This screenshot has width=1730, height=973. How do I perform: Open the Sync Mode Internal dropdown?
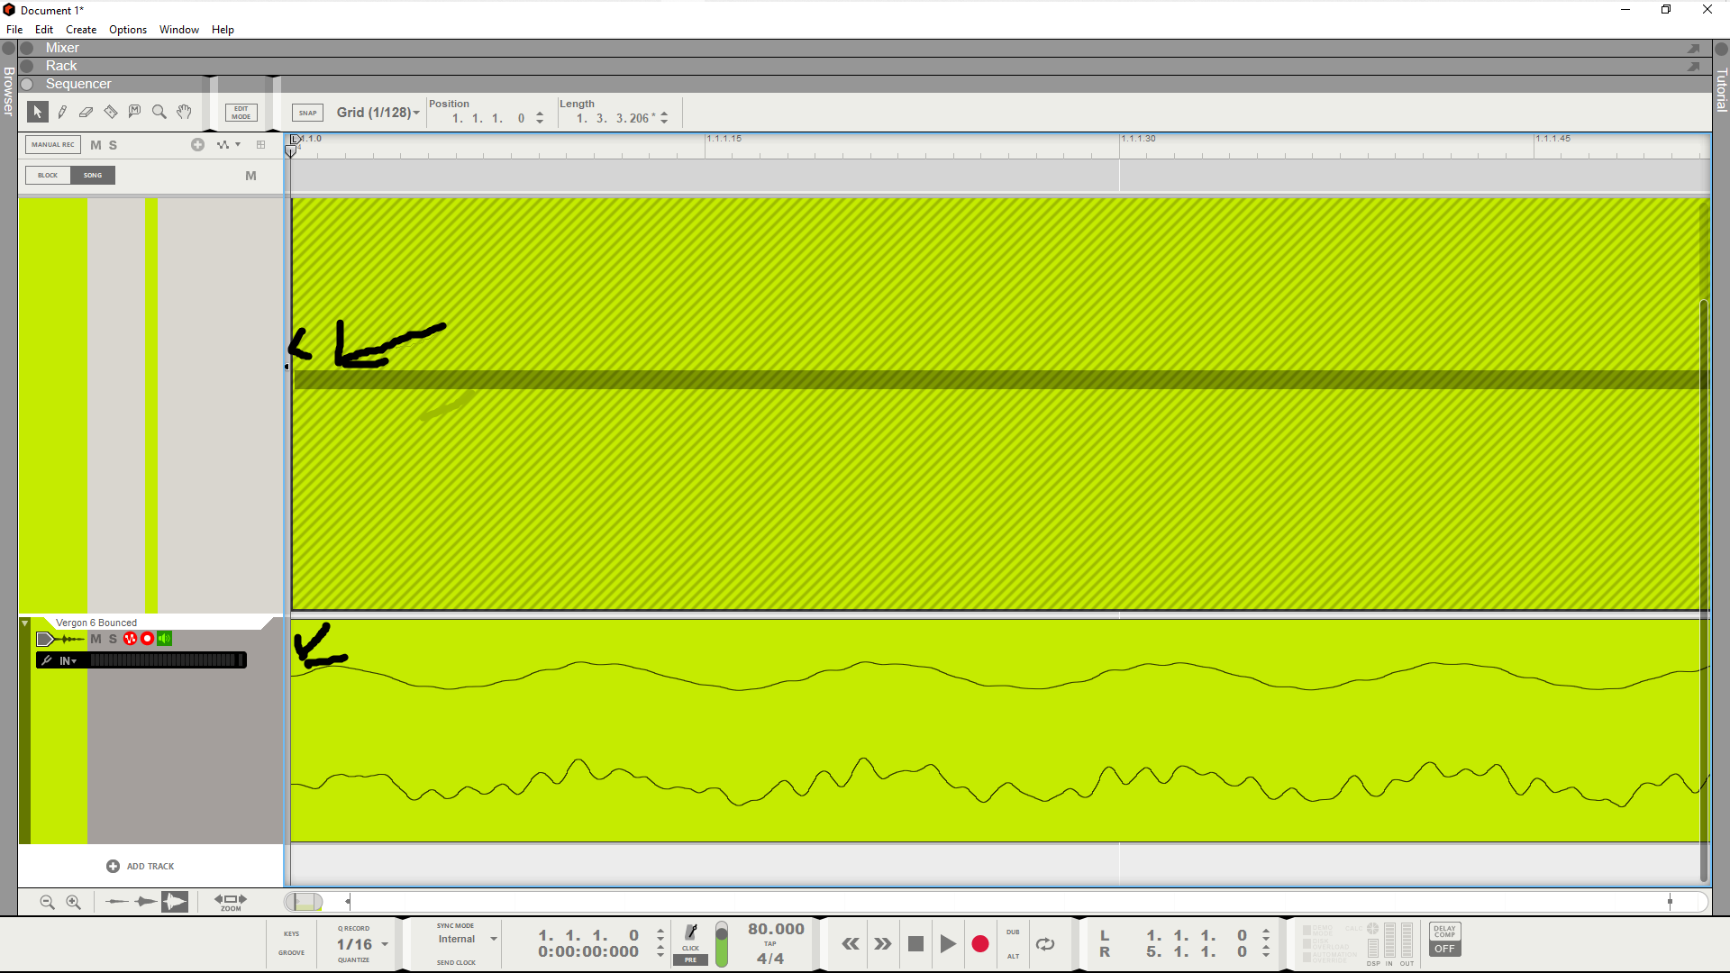pyautogui.click(x=467, y=939)
